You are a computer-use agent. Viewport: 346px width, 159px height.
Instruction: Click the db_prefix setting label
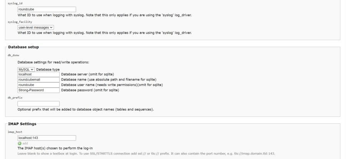click(x=15, y=98)
